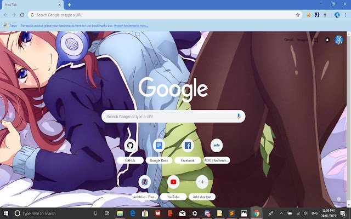
Task: Switch the ENG input language
Action: click(314, 214)
